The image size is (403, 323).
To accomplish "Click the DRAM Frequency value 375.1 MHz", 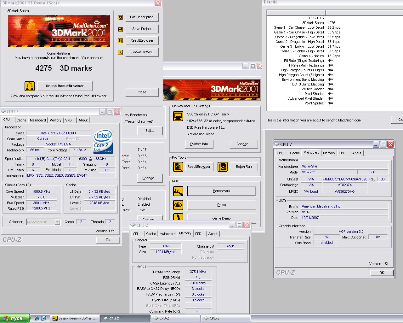I will pos(198,272).
